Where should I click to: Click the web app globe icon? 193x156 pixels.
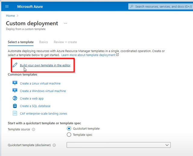pyautogui.click(x=15, y=98)
